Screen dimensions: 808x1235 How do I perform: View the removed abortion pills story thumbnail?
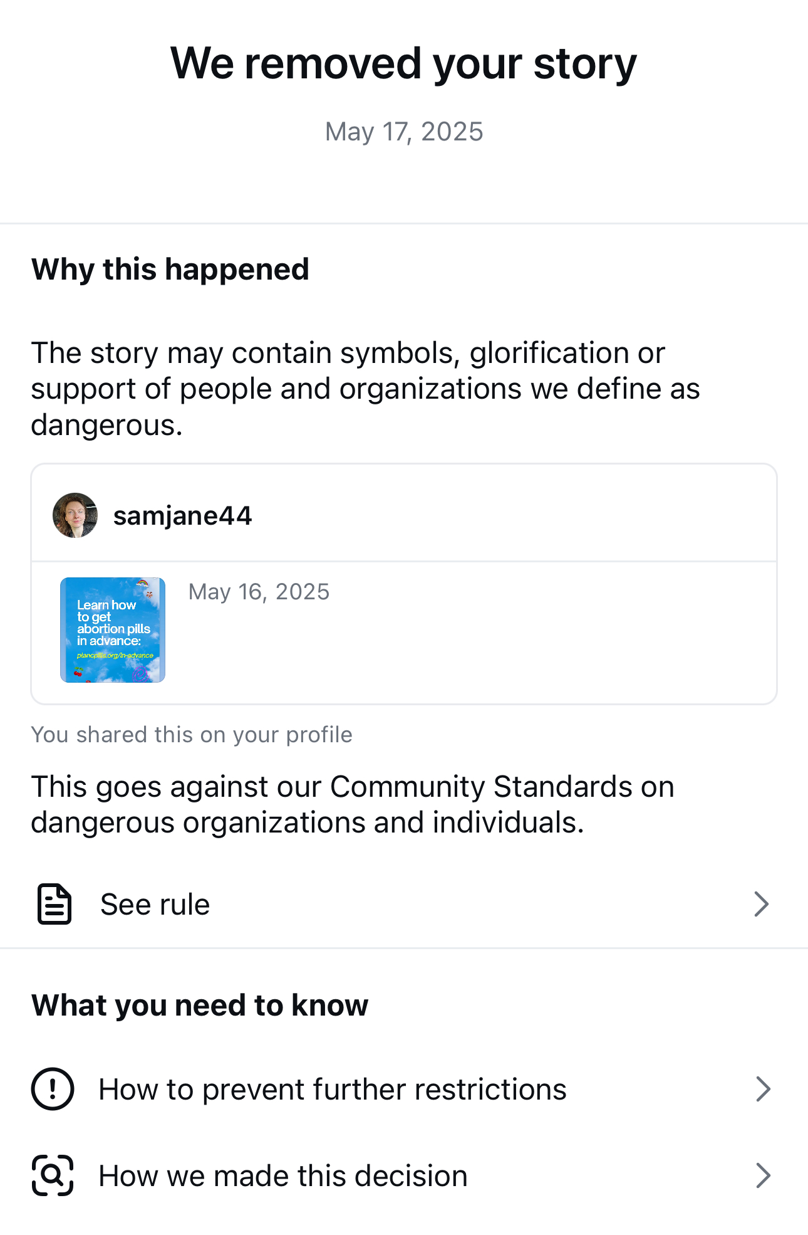[x=113, y=629]
